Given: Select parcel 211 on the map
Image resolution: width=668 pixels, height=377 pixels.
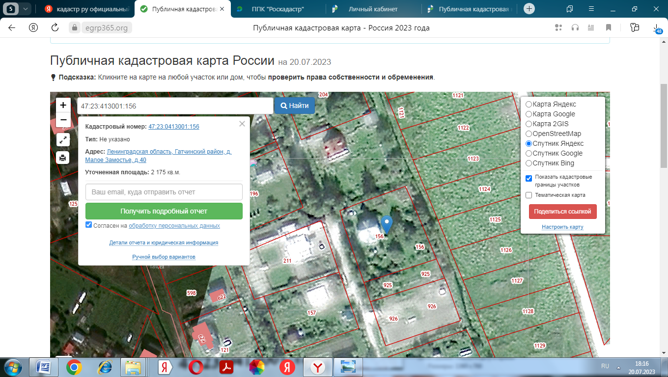Looking at the screenshot, I should pos(287,261).
